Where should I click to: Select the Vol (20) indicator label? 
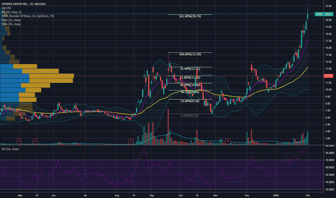6,8
